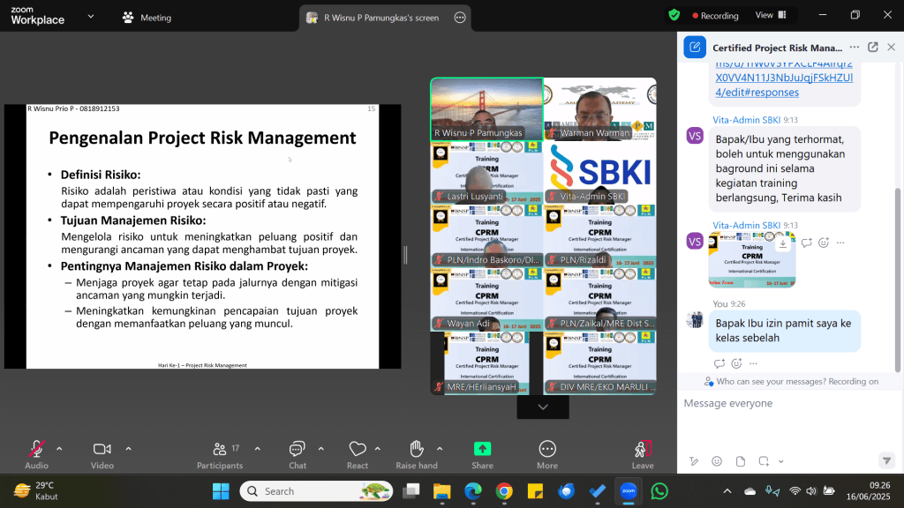Select Vita-Admin SBKI video tile
The image size is (904, 508).
599,173
